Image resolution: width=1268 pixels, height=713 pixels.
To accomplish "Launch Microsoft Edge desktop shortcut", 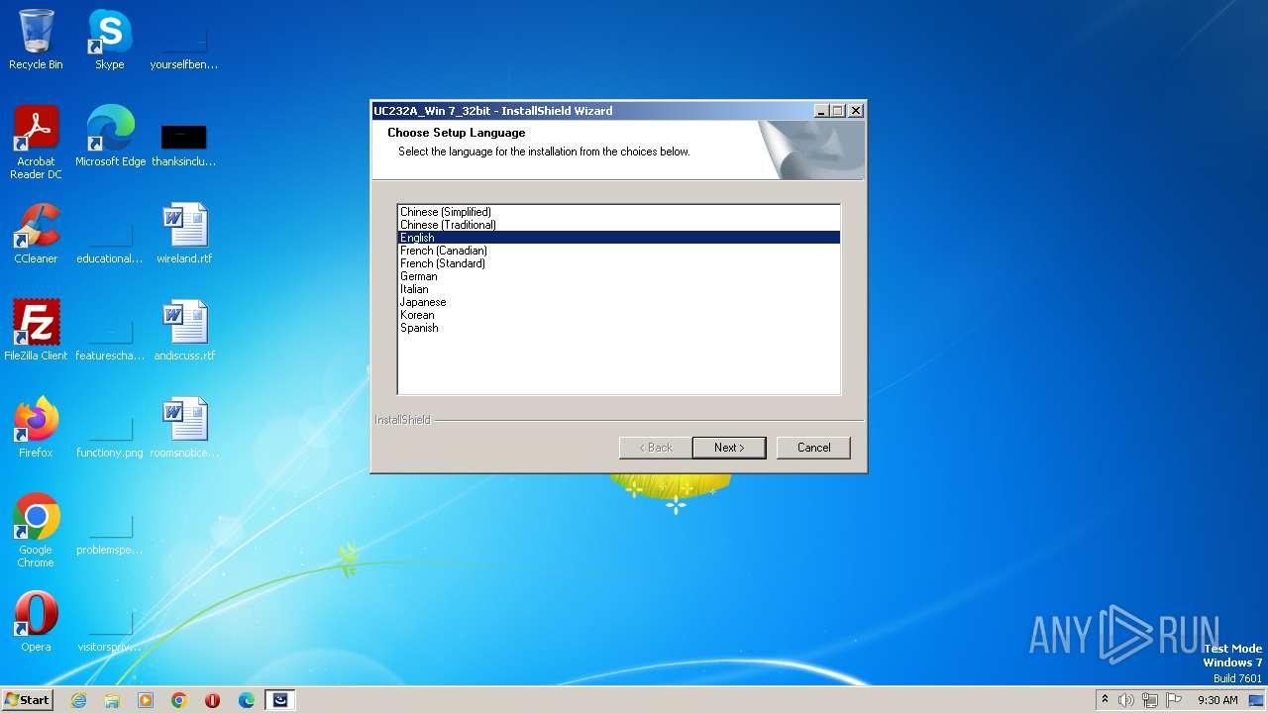I will click(x=110, y=137).
